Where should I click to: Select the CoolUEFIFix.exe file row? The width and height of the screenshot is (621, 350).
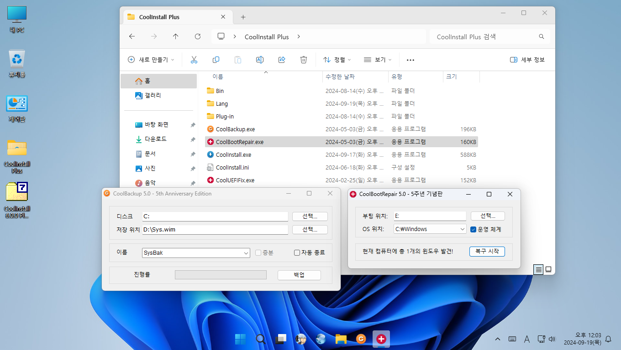342,180
